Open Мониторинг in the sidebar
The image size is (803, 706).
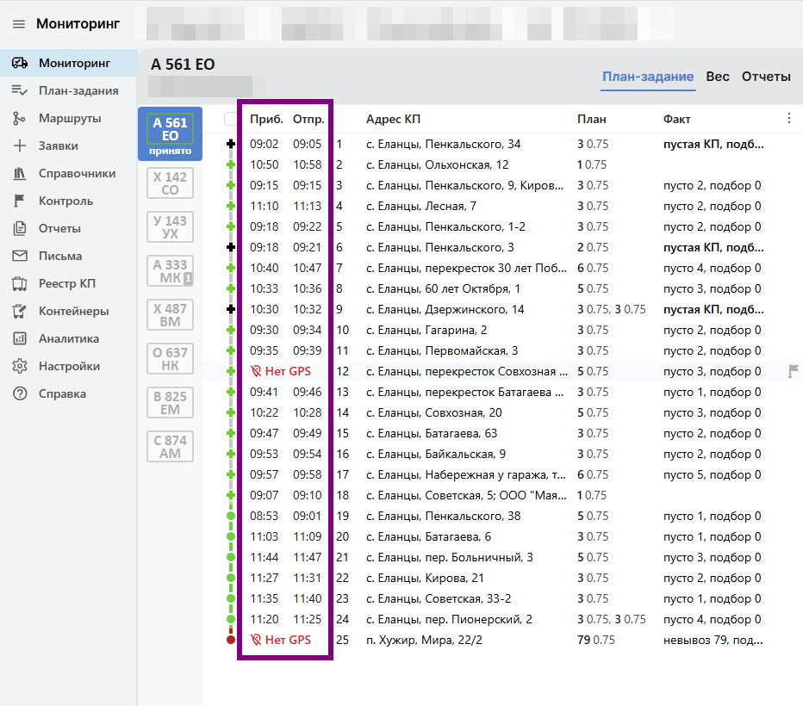click(x=74, y=63)
